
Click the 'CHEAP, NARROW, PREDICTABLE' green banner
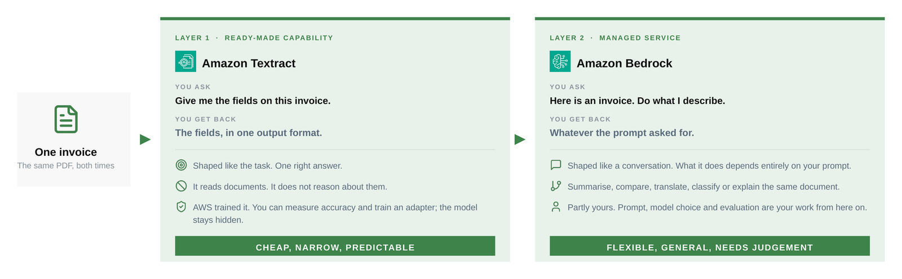click(x=335, y=246)
